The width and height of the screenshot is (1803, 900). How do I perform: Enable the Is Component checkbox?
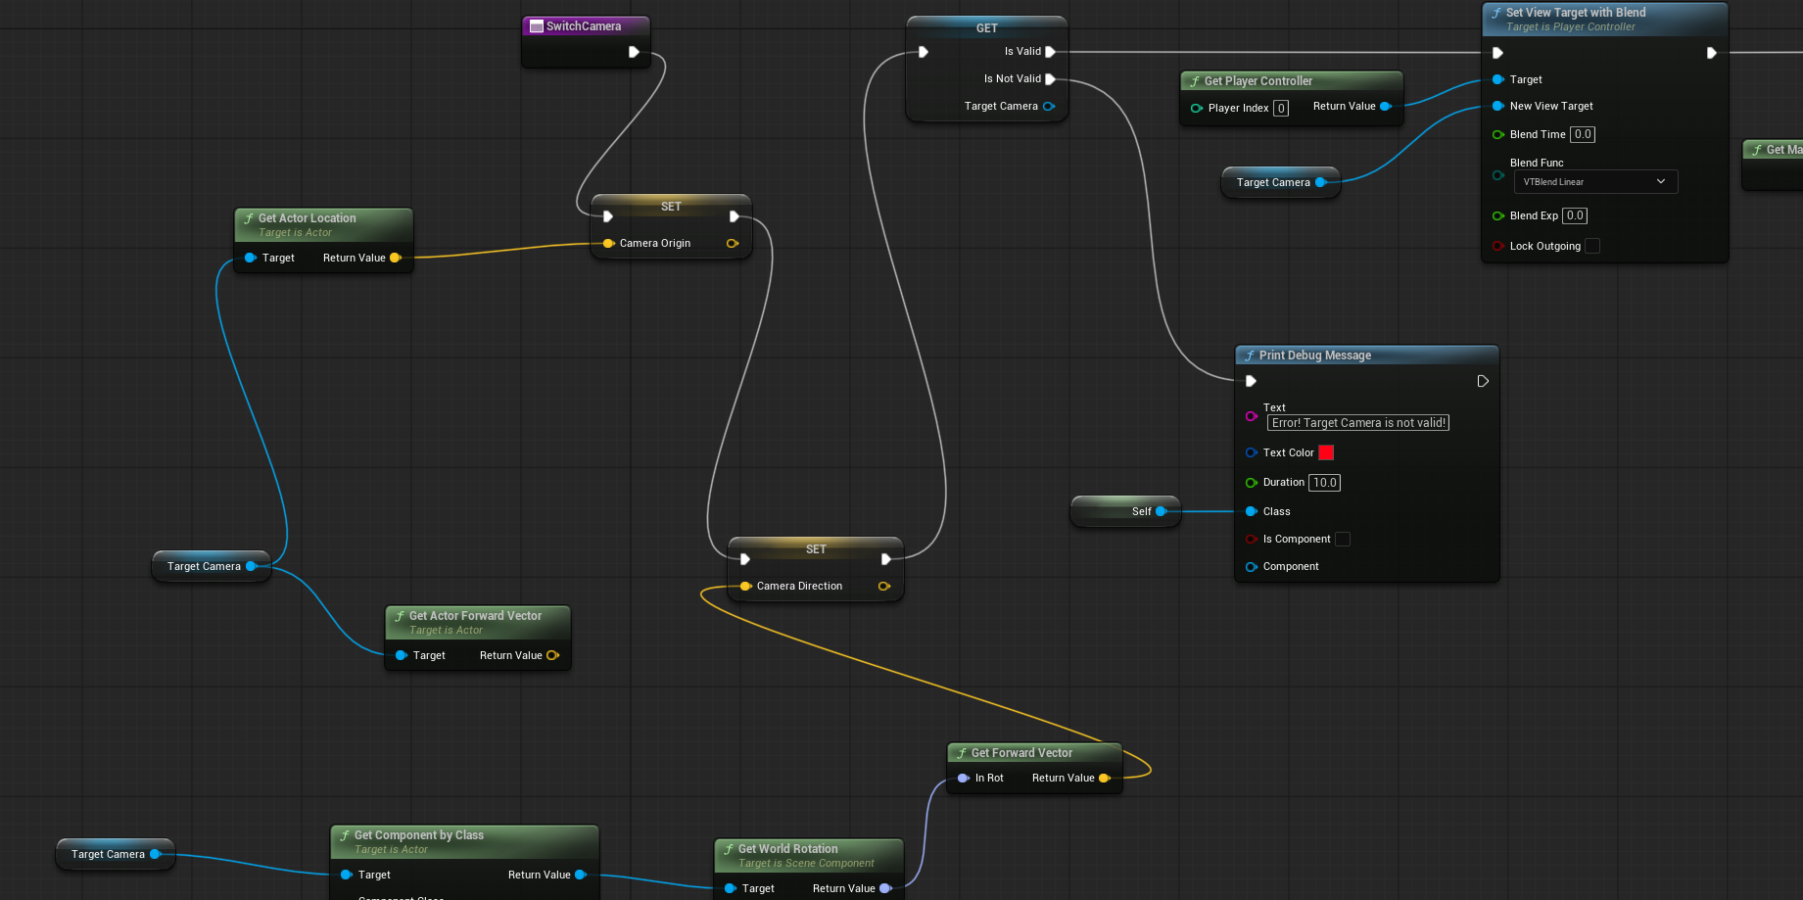tap(1343, 539)
